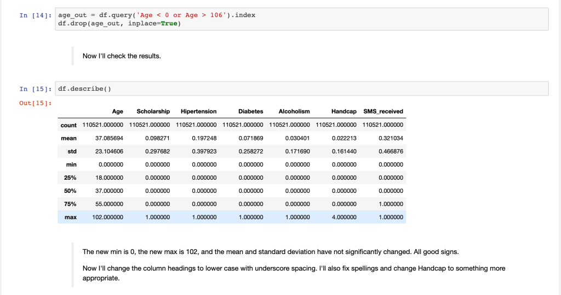
Task: Click the Alcoholism column header
Action: pyautogui.click(x=294, y=111)
